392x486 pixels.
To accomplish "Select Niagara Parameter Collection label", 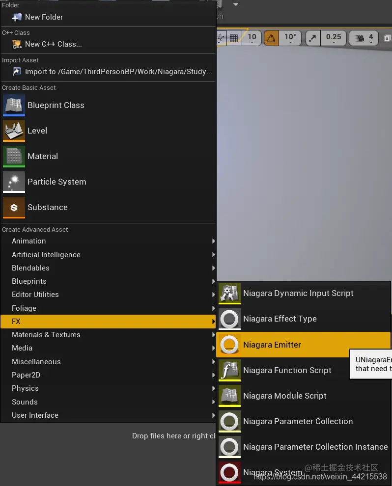I will 298,422.
